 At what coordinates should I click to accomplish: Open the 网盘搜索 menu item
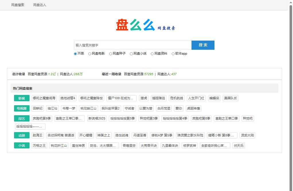17,5
